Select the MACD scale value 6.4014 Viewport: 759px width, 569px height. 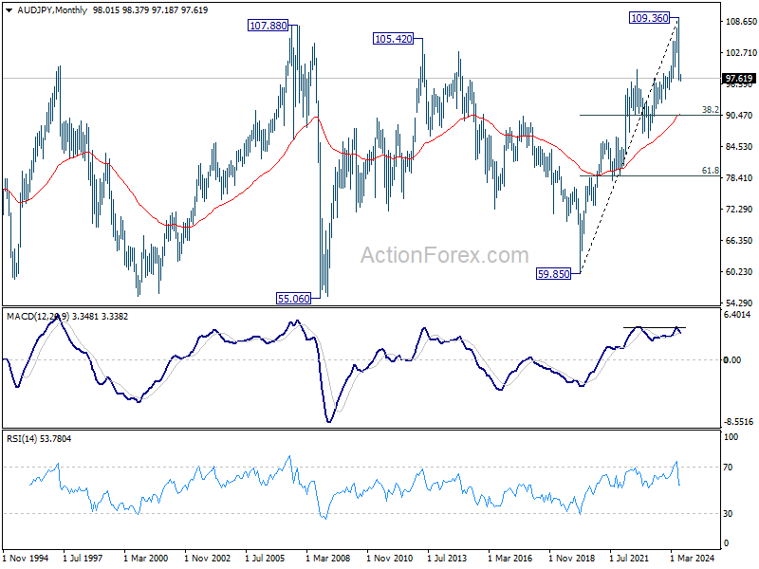pos(737,315)
